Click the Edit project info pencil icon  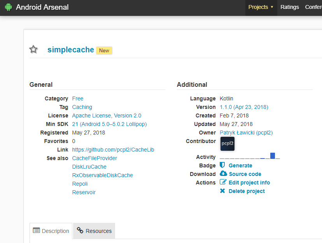(223, 182)
